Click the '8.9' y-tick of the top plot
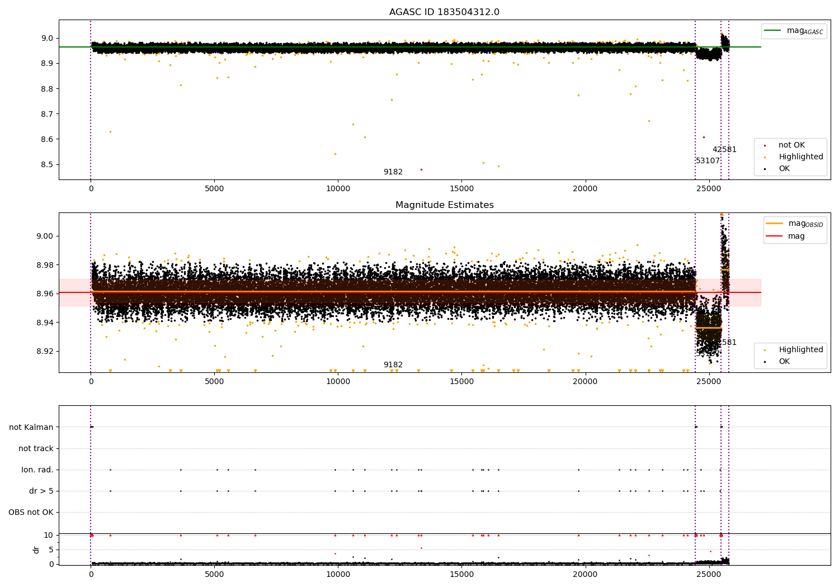 [47, 63]
